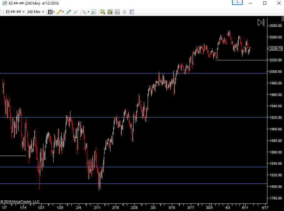Screen dimensions: 284x211
Task: Open the chart bar style dropdown
Action: [x=51, y=12]
